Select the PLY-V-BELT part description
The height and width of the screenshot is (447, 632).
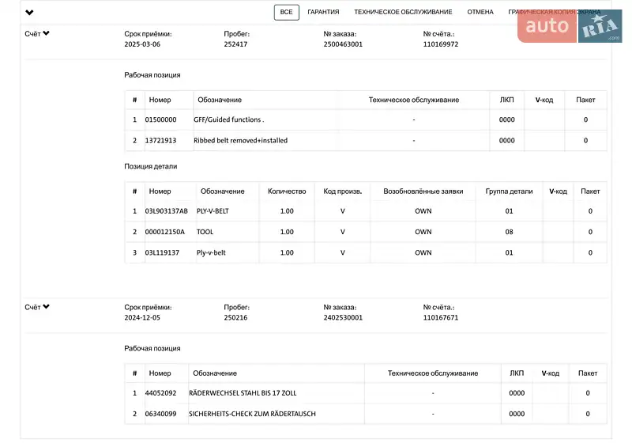[x=213, y=210]
